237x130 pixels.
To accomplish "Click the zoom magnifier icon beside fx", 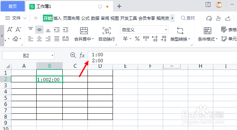I will pos(73,55).
